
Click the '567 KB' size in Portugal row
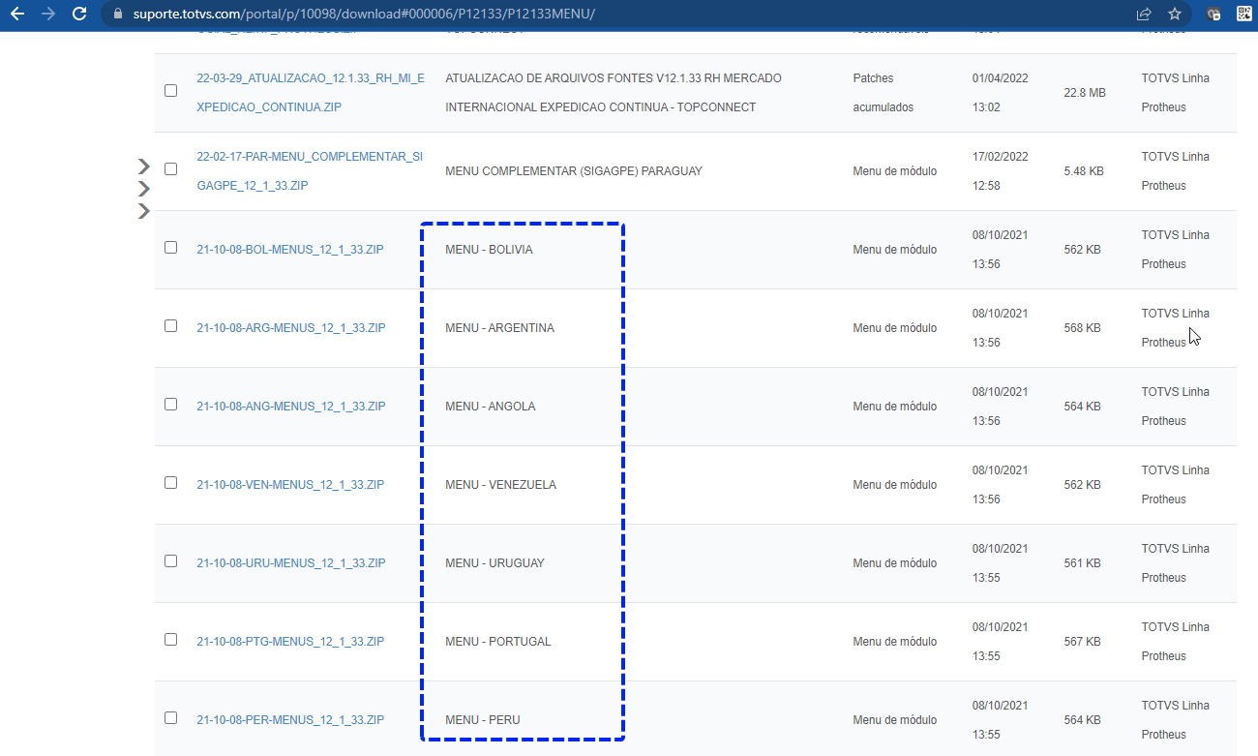click(x=1082, y=642)
